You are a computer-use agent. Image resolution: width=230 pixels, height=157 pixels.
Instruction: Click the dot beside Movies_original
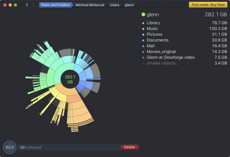coord(143,52)
